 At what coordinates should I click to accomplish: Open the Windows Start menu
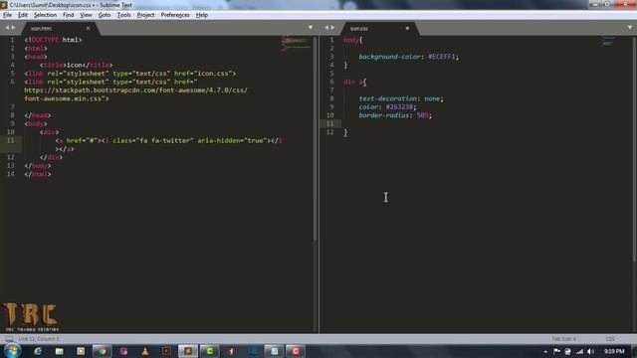tap(12, 351)
